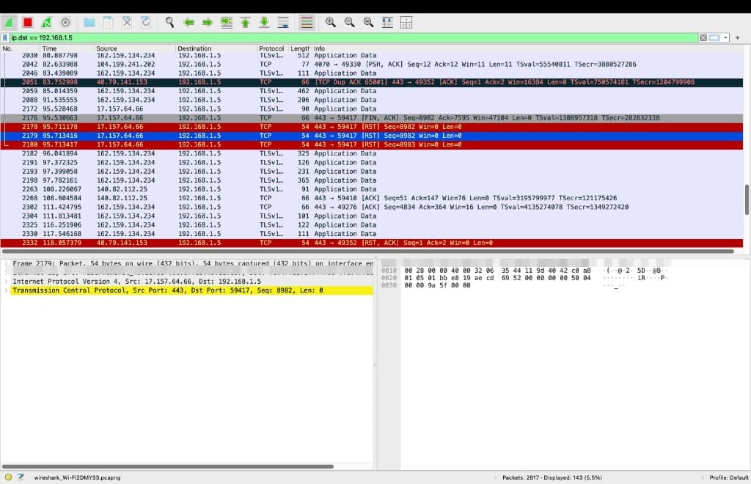Expand the Frame 2179 details row
The image size is (751, 484).
(6, 263)
